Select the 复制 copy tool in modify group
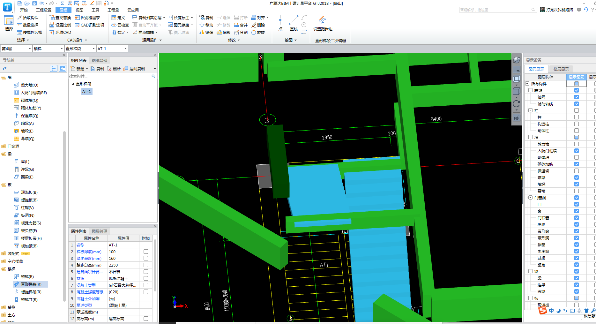 [206, 18]
